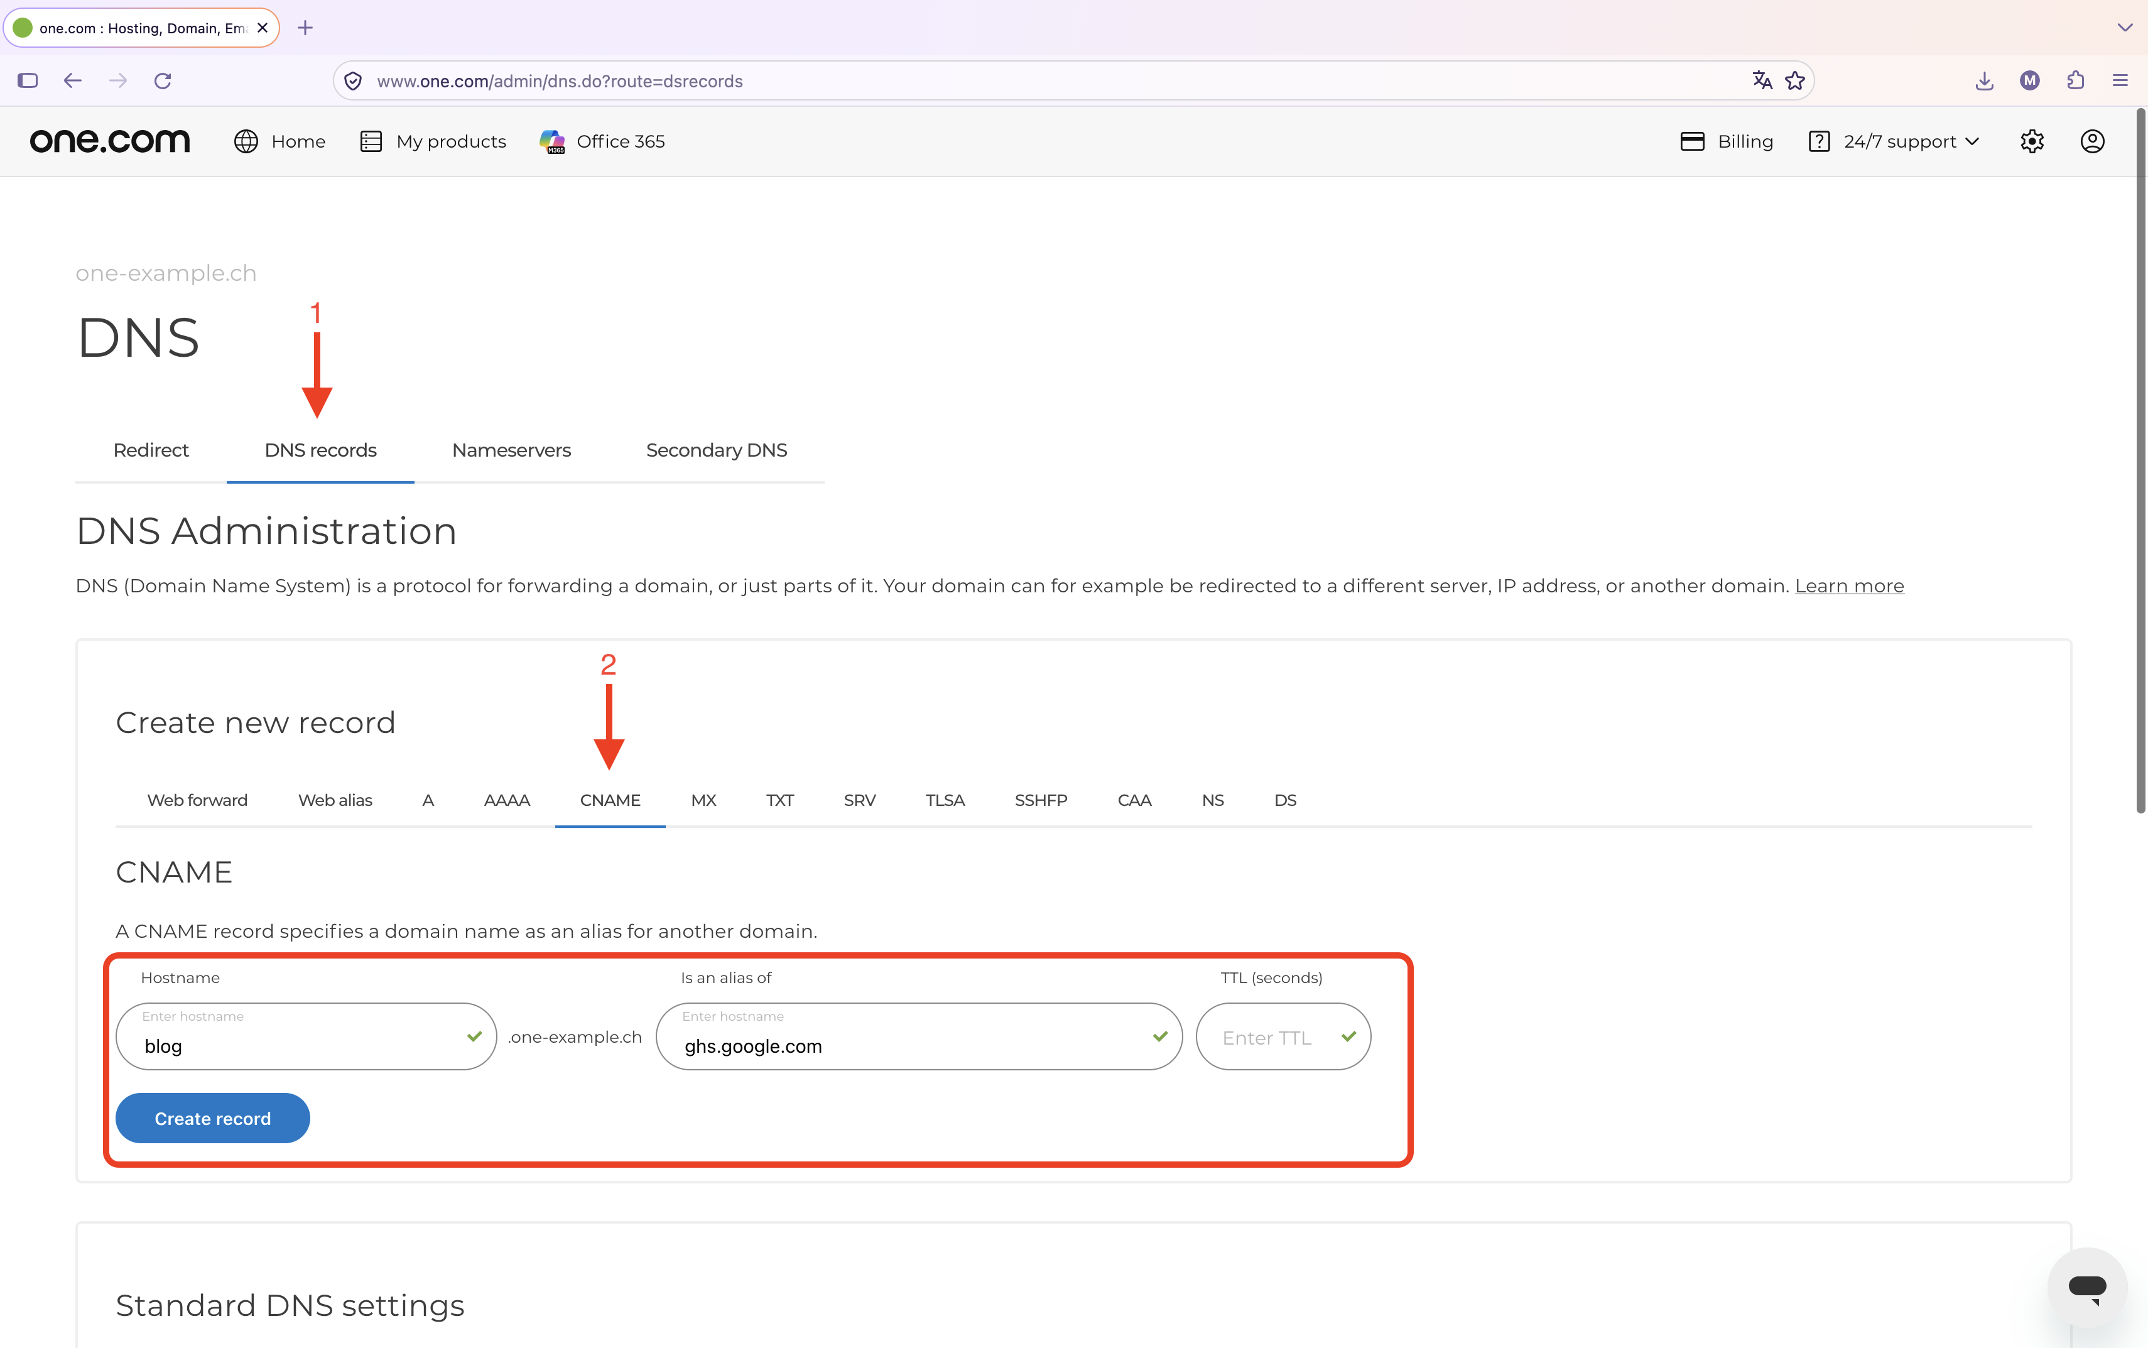The width and height of the screenshot is (2148, 1348).
Task: Select the MX record type tab
Action: click(703, 800)
